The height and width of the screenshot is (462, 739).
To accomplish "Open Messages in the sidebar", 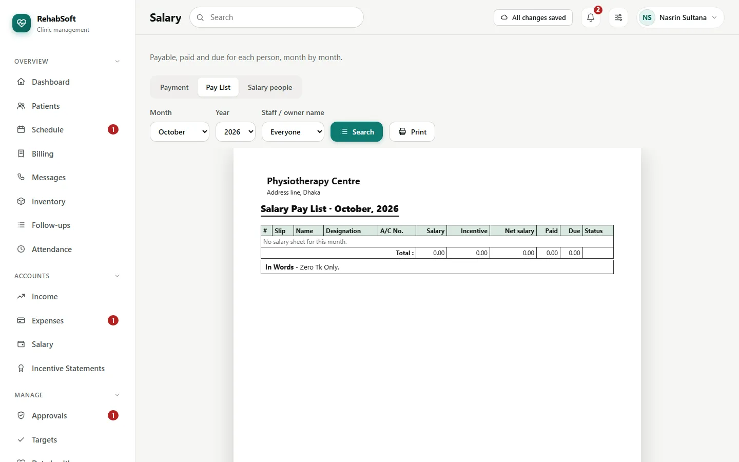I will point(67,178).
